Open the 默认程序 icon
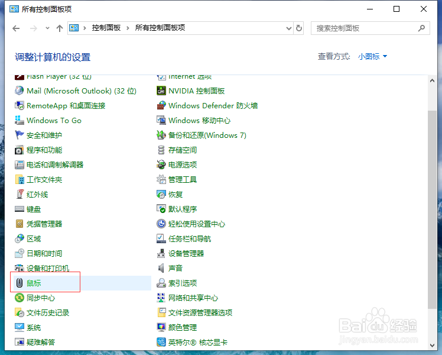The width and height of the screenshot is (442, 355). point(161,209)
